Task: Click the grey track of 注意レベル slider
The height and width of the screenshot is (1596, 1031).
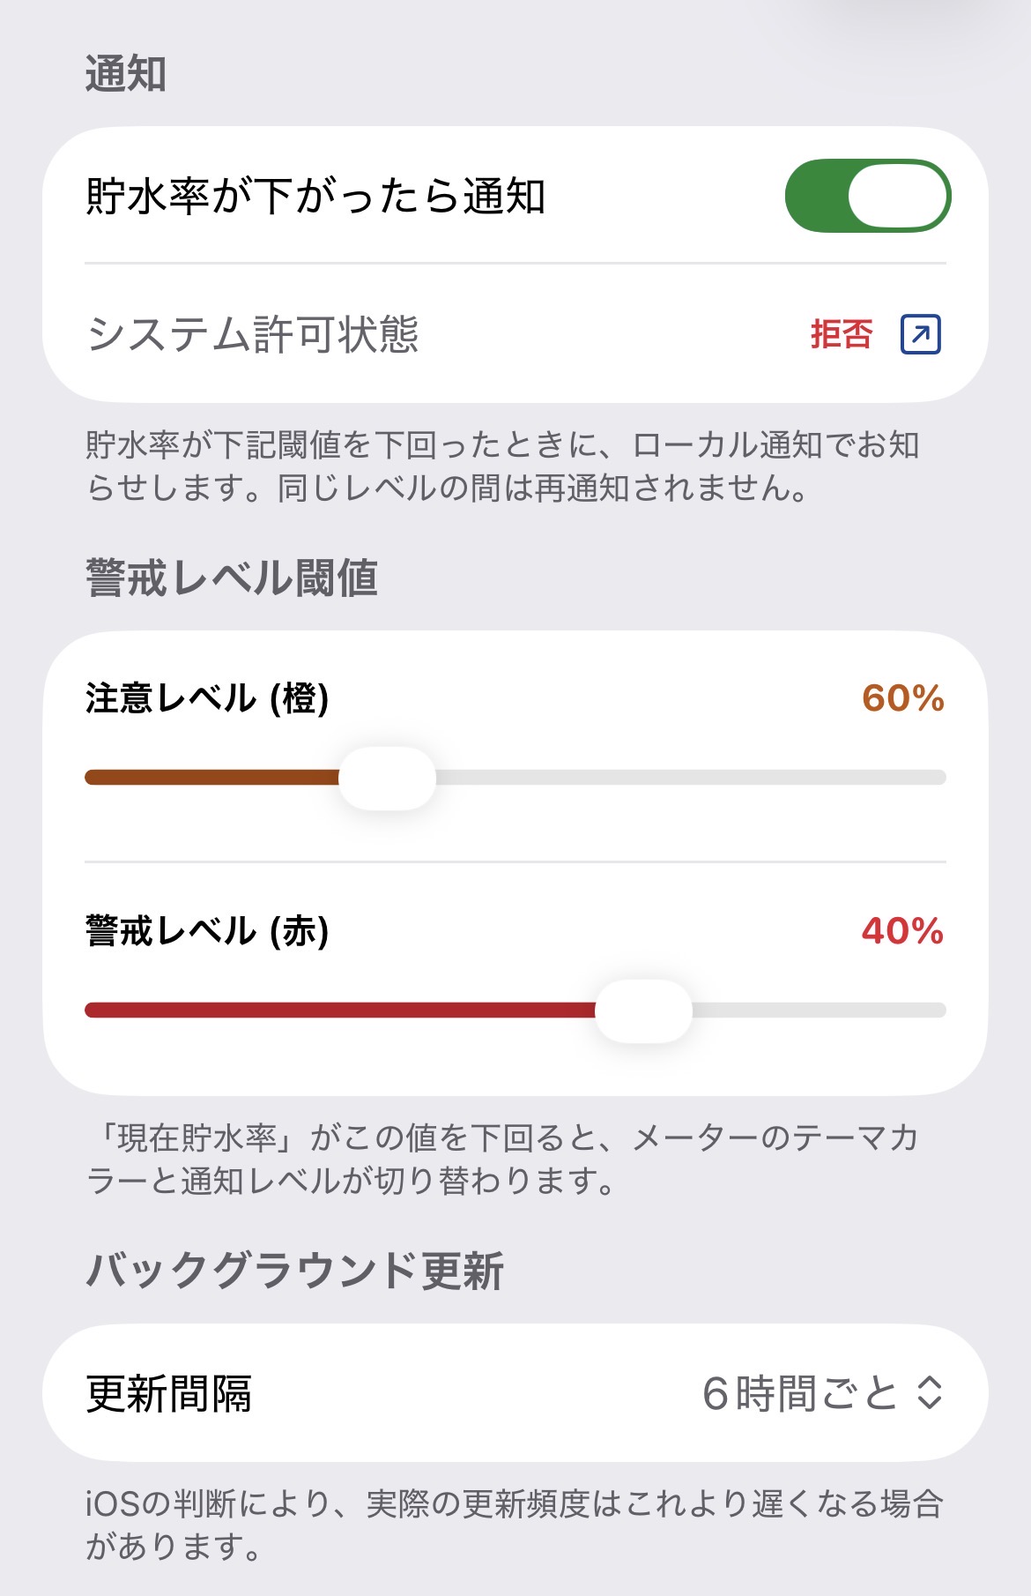Action: pyautogui.click(x=691, y=778)
